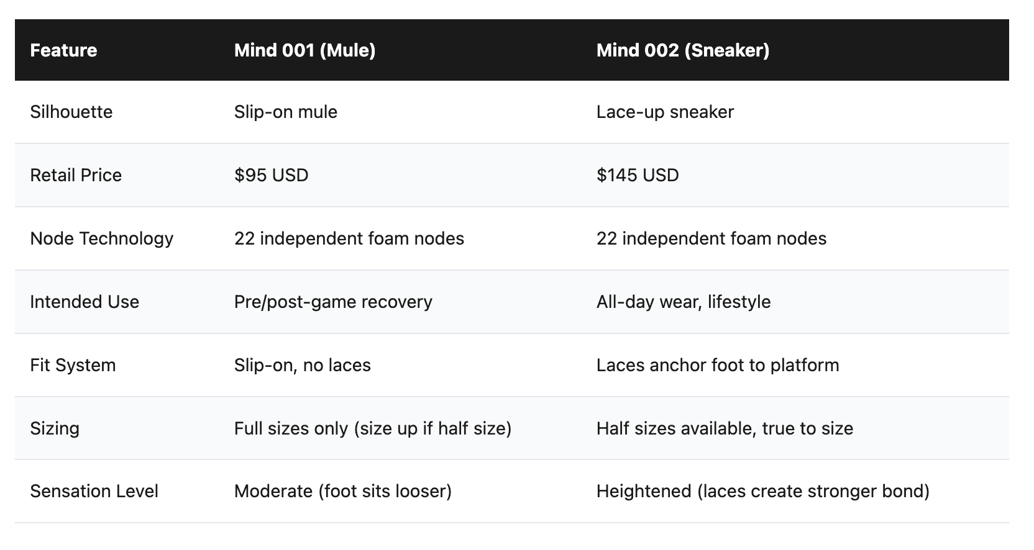
Task: Select the "Silhouette" row label
Action: [71, 112]
